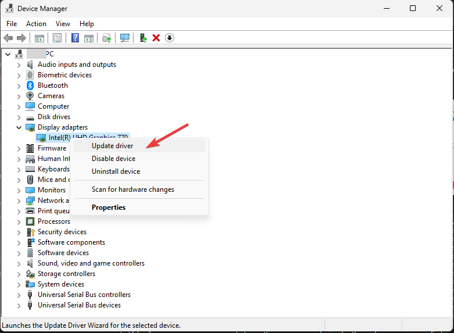Open the View menu
The width and height of the screenshot is (454, 333).
point(63,24)
